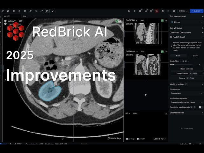204x153 pixels.
Task: Open the CT X-ray preset selector
Action: pyautogui.click(x=160, y=139)
